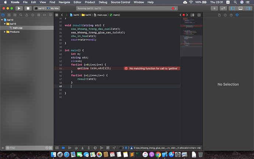This screenshot has width=254, height=159.
Task: Show the Debug navigator
Action: (39, 15)
